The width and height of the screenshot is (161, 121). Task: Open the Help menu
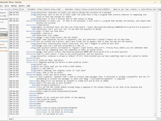point(28,6)
